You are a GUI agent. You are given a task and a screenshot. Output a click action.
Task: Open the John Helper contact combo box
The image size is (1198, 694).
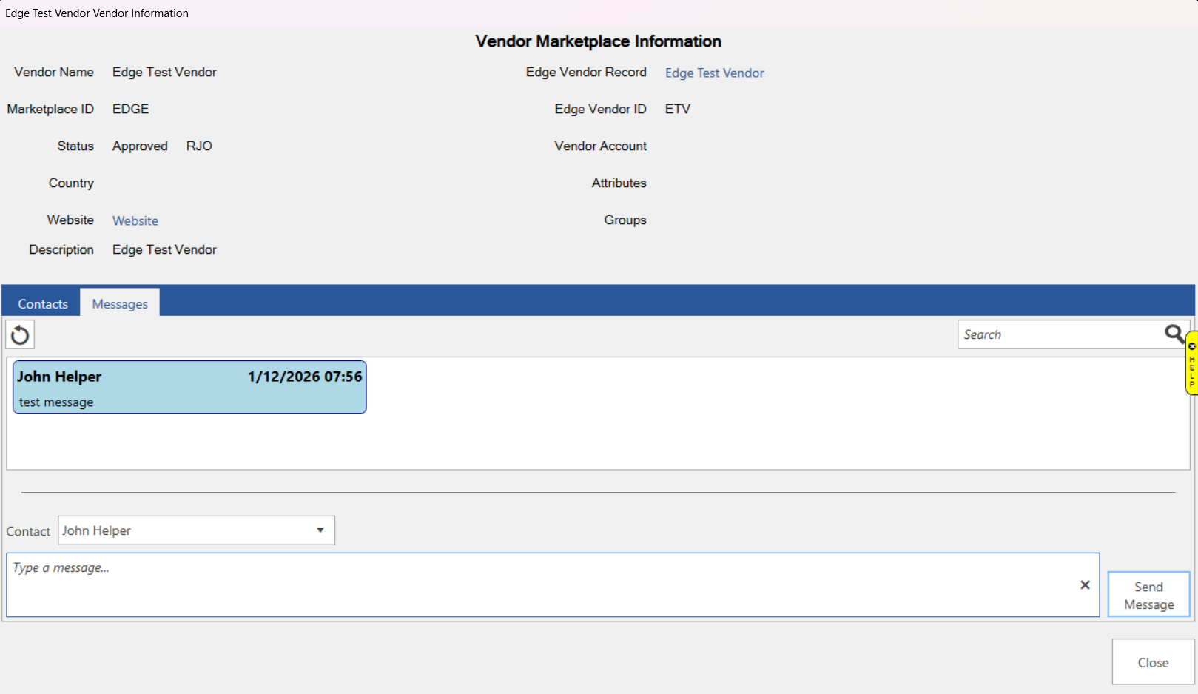click(x=185, y=530)
